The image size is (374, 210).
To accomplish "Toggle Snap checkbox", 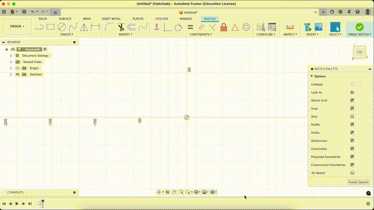I will [352, 108].
